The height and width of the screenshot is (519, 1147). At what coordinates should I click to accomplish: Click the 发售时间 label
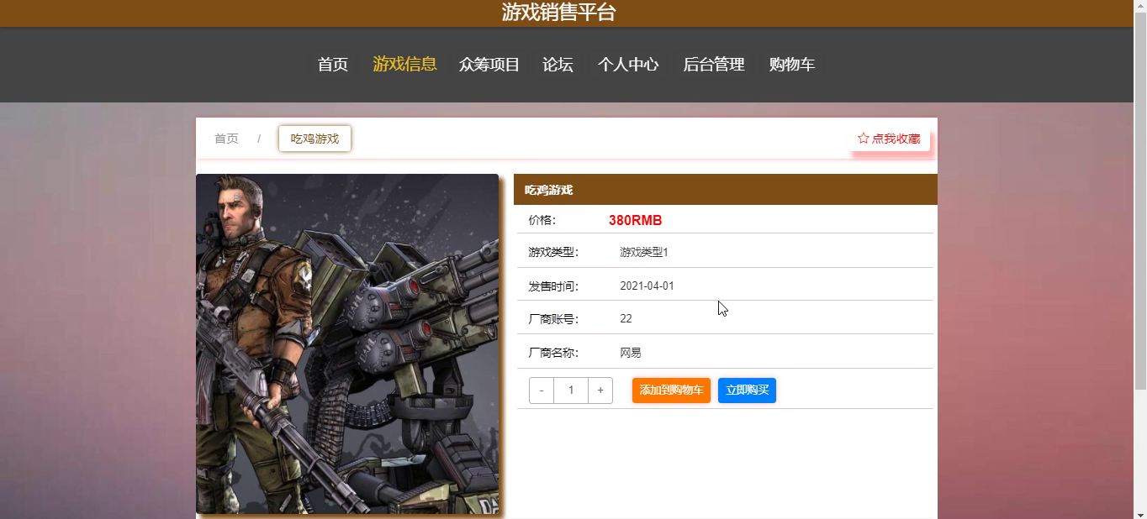[x=553, y=286]
